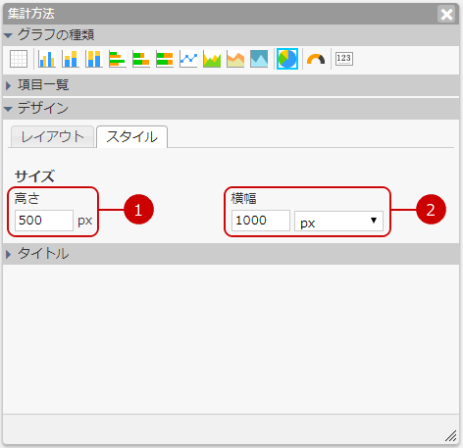This screenshot has height=448, width=463.
Task: Select the stacked vertical bar chart icon
Action: click(71, 59)
